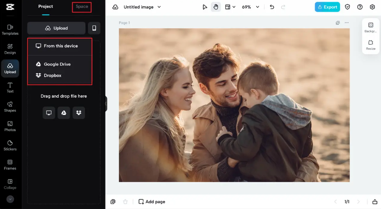Open the Templates panel
The image size is (381, 209).
(10, 30)
